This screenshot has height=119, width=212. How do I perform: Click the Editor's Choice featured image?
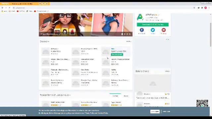[x=153, y=83]
